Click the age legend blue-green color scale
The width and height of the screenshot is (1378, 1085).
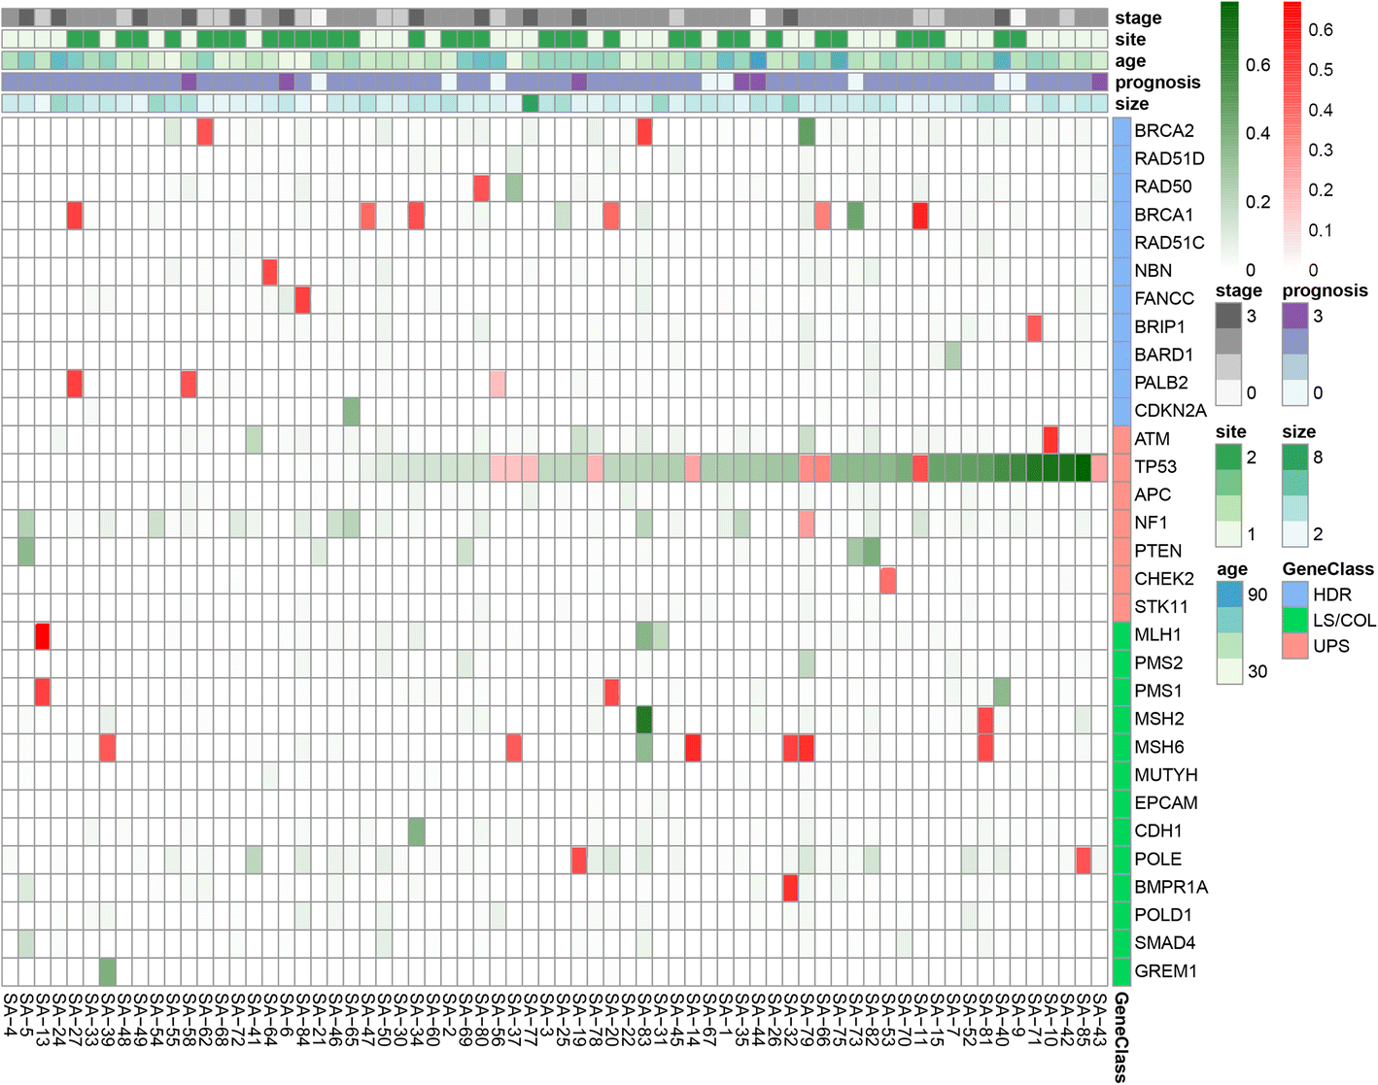(1228, 632)
